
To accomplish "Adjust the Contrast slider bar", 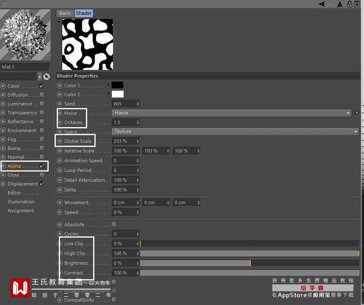I will click(250, 273).
